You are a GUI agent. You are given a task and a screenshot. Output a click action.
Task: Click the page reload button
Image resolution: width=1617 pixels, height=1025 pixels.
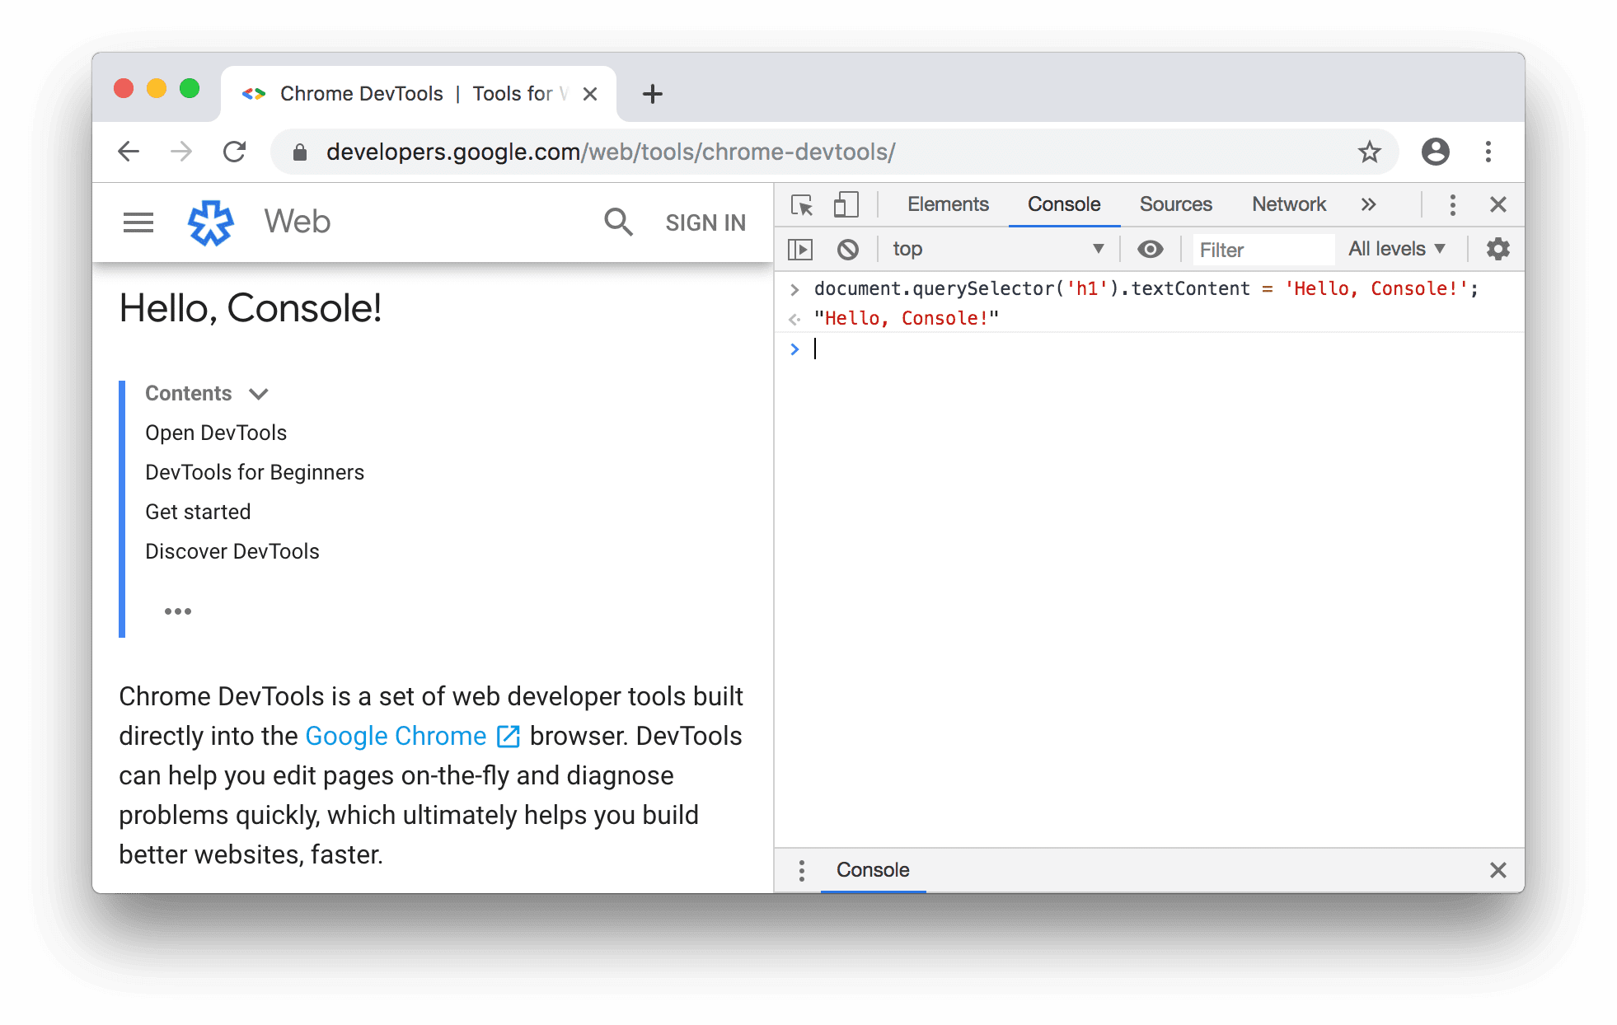pos(235,151)
